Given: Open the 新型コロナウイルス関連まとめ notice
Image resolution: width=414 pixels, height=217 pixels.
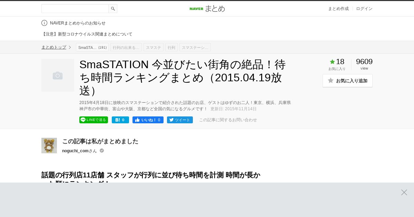Looking at the screenshot, I should (x=87, y=34).
